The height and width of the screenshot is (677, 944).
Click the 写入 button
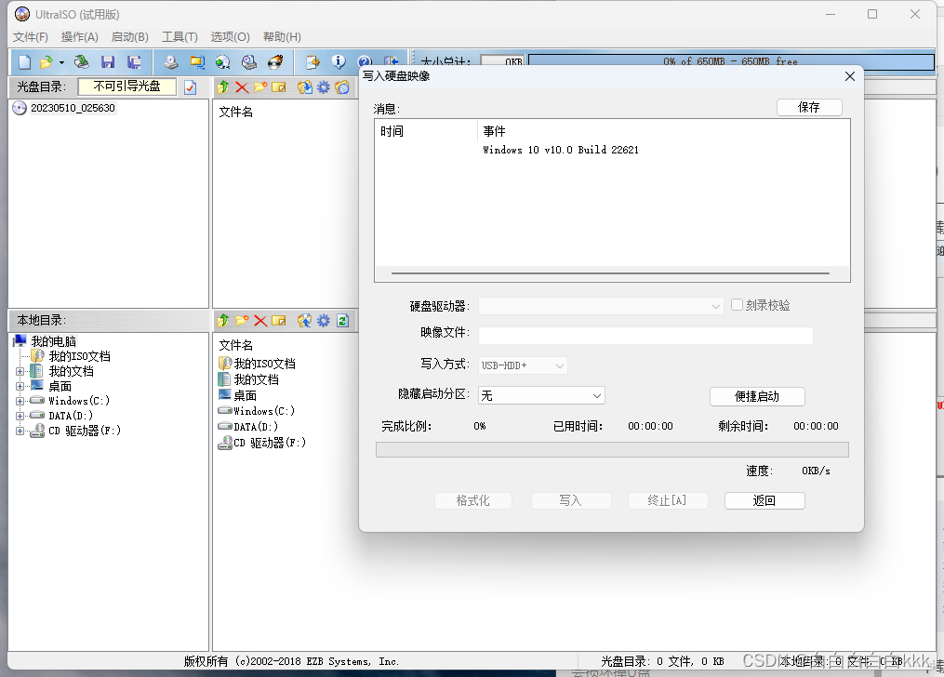point(571,500)
